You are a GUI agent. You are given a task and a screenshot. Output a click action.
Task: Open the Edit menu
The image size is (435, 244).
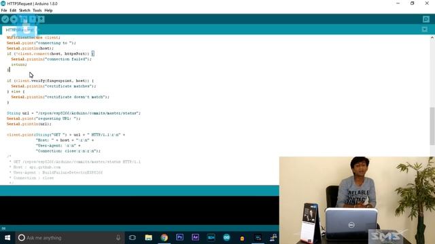[x=13, y=11]
